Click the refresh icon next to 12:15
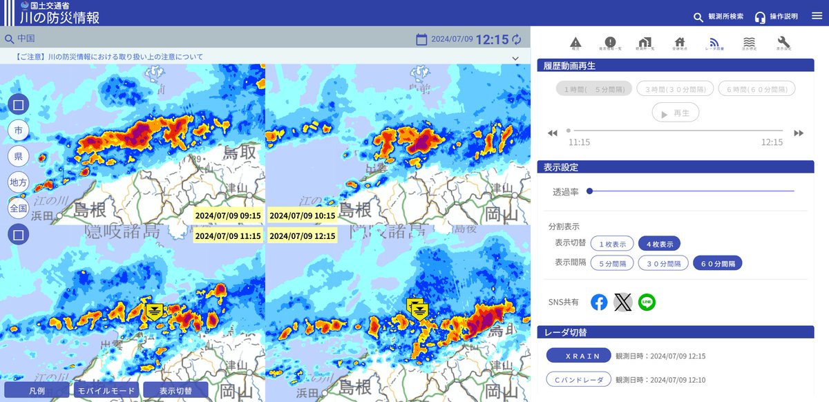This screenshot has height=402, width=829. 517,39
